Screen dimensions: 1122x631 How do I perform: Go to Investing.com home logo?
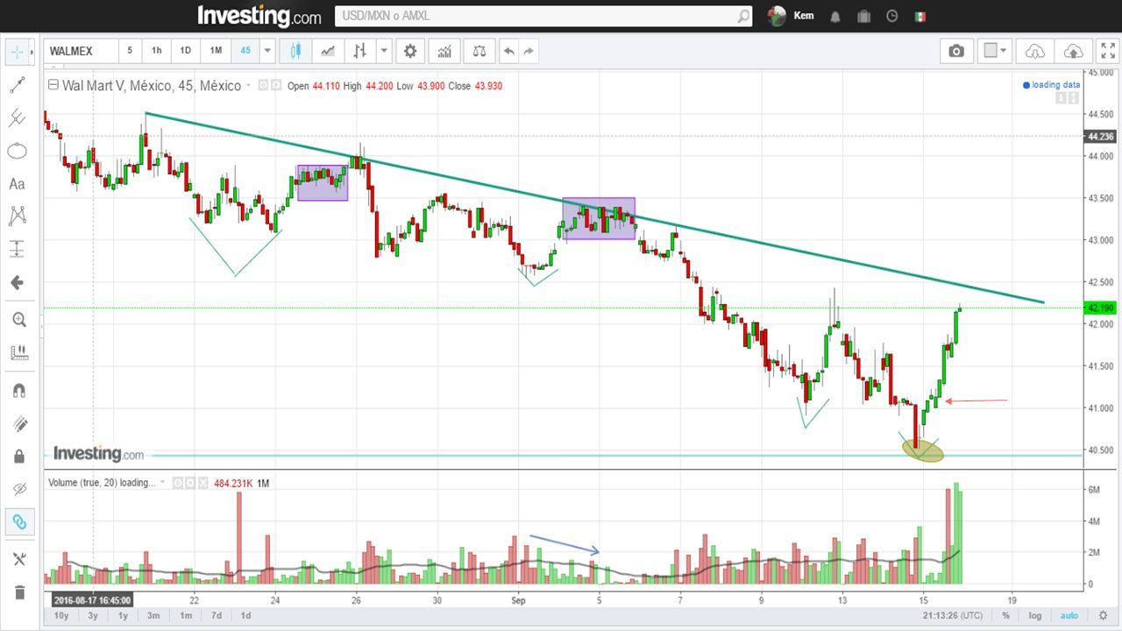259,16
